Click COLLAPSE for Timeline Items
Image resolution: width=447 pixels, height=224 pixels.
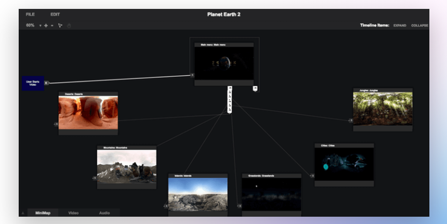(420, 25)
